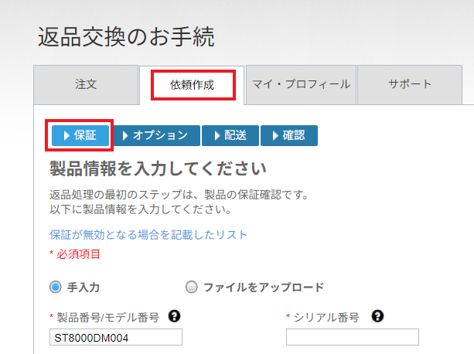Choose the ファイルをアップロード radio option
474x354 pixels.
click(x=192, y=287)
